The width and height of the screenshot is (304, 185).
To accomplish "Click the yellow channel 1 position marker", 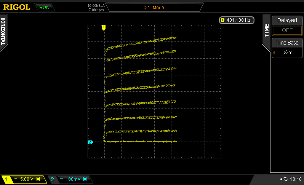I will click(x=103, y=27).
